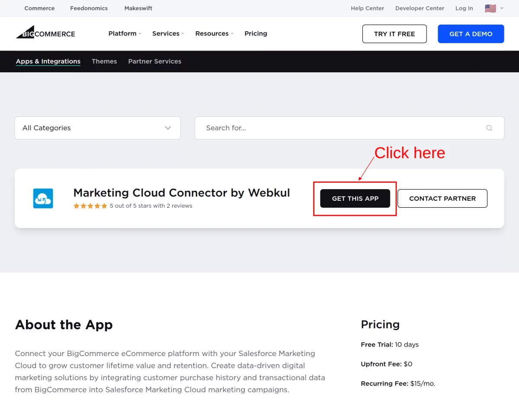Expand the Resources menu
The image size is (519, 408).
[214, 34]
